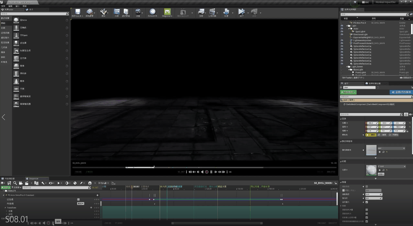Screen dimensions: 413x226
Task: Open Sequencer wrench actions icon
Action: (x=43, y=183)
